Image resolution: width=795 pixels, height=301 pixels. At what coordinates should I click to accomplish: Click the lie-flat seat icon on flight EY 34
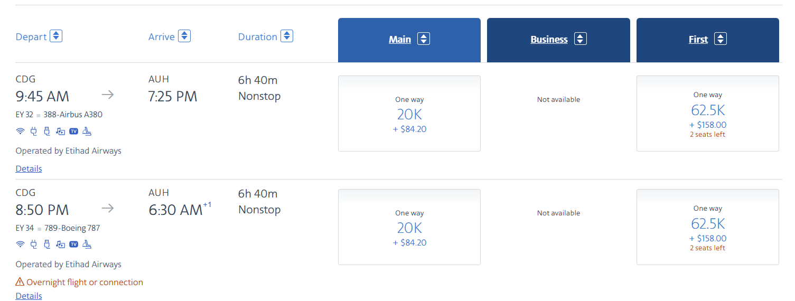coord(87,244)
